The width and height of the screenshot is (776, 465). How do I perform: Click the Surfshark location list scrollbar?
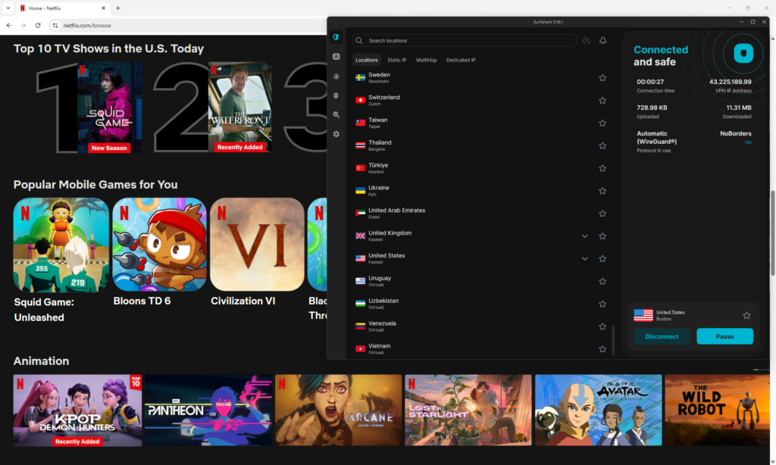[613, 340]
